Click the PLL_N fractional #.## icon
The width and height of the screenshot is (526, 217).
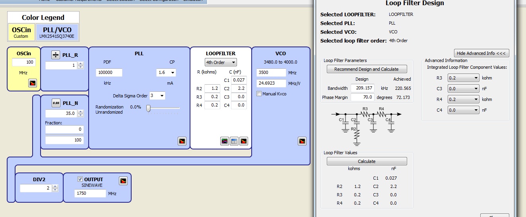click(56, 103)
